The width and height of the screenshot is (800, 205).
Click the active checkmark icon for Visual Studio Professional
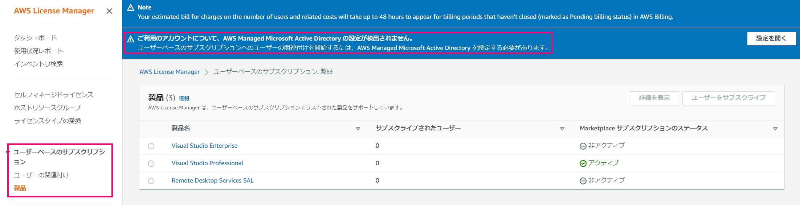click(583, 163)
